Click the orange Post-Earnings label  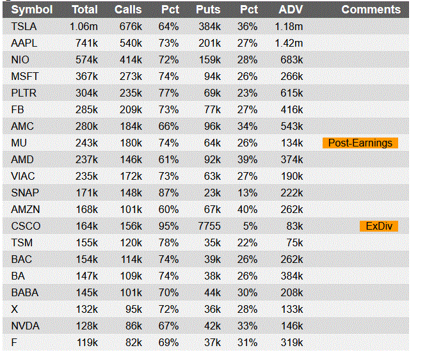point(360,143)
